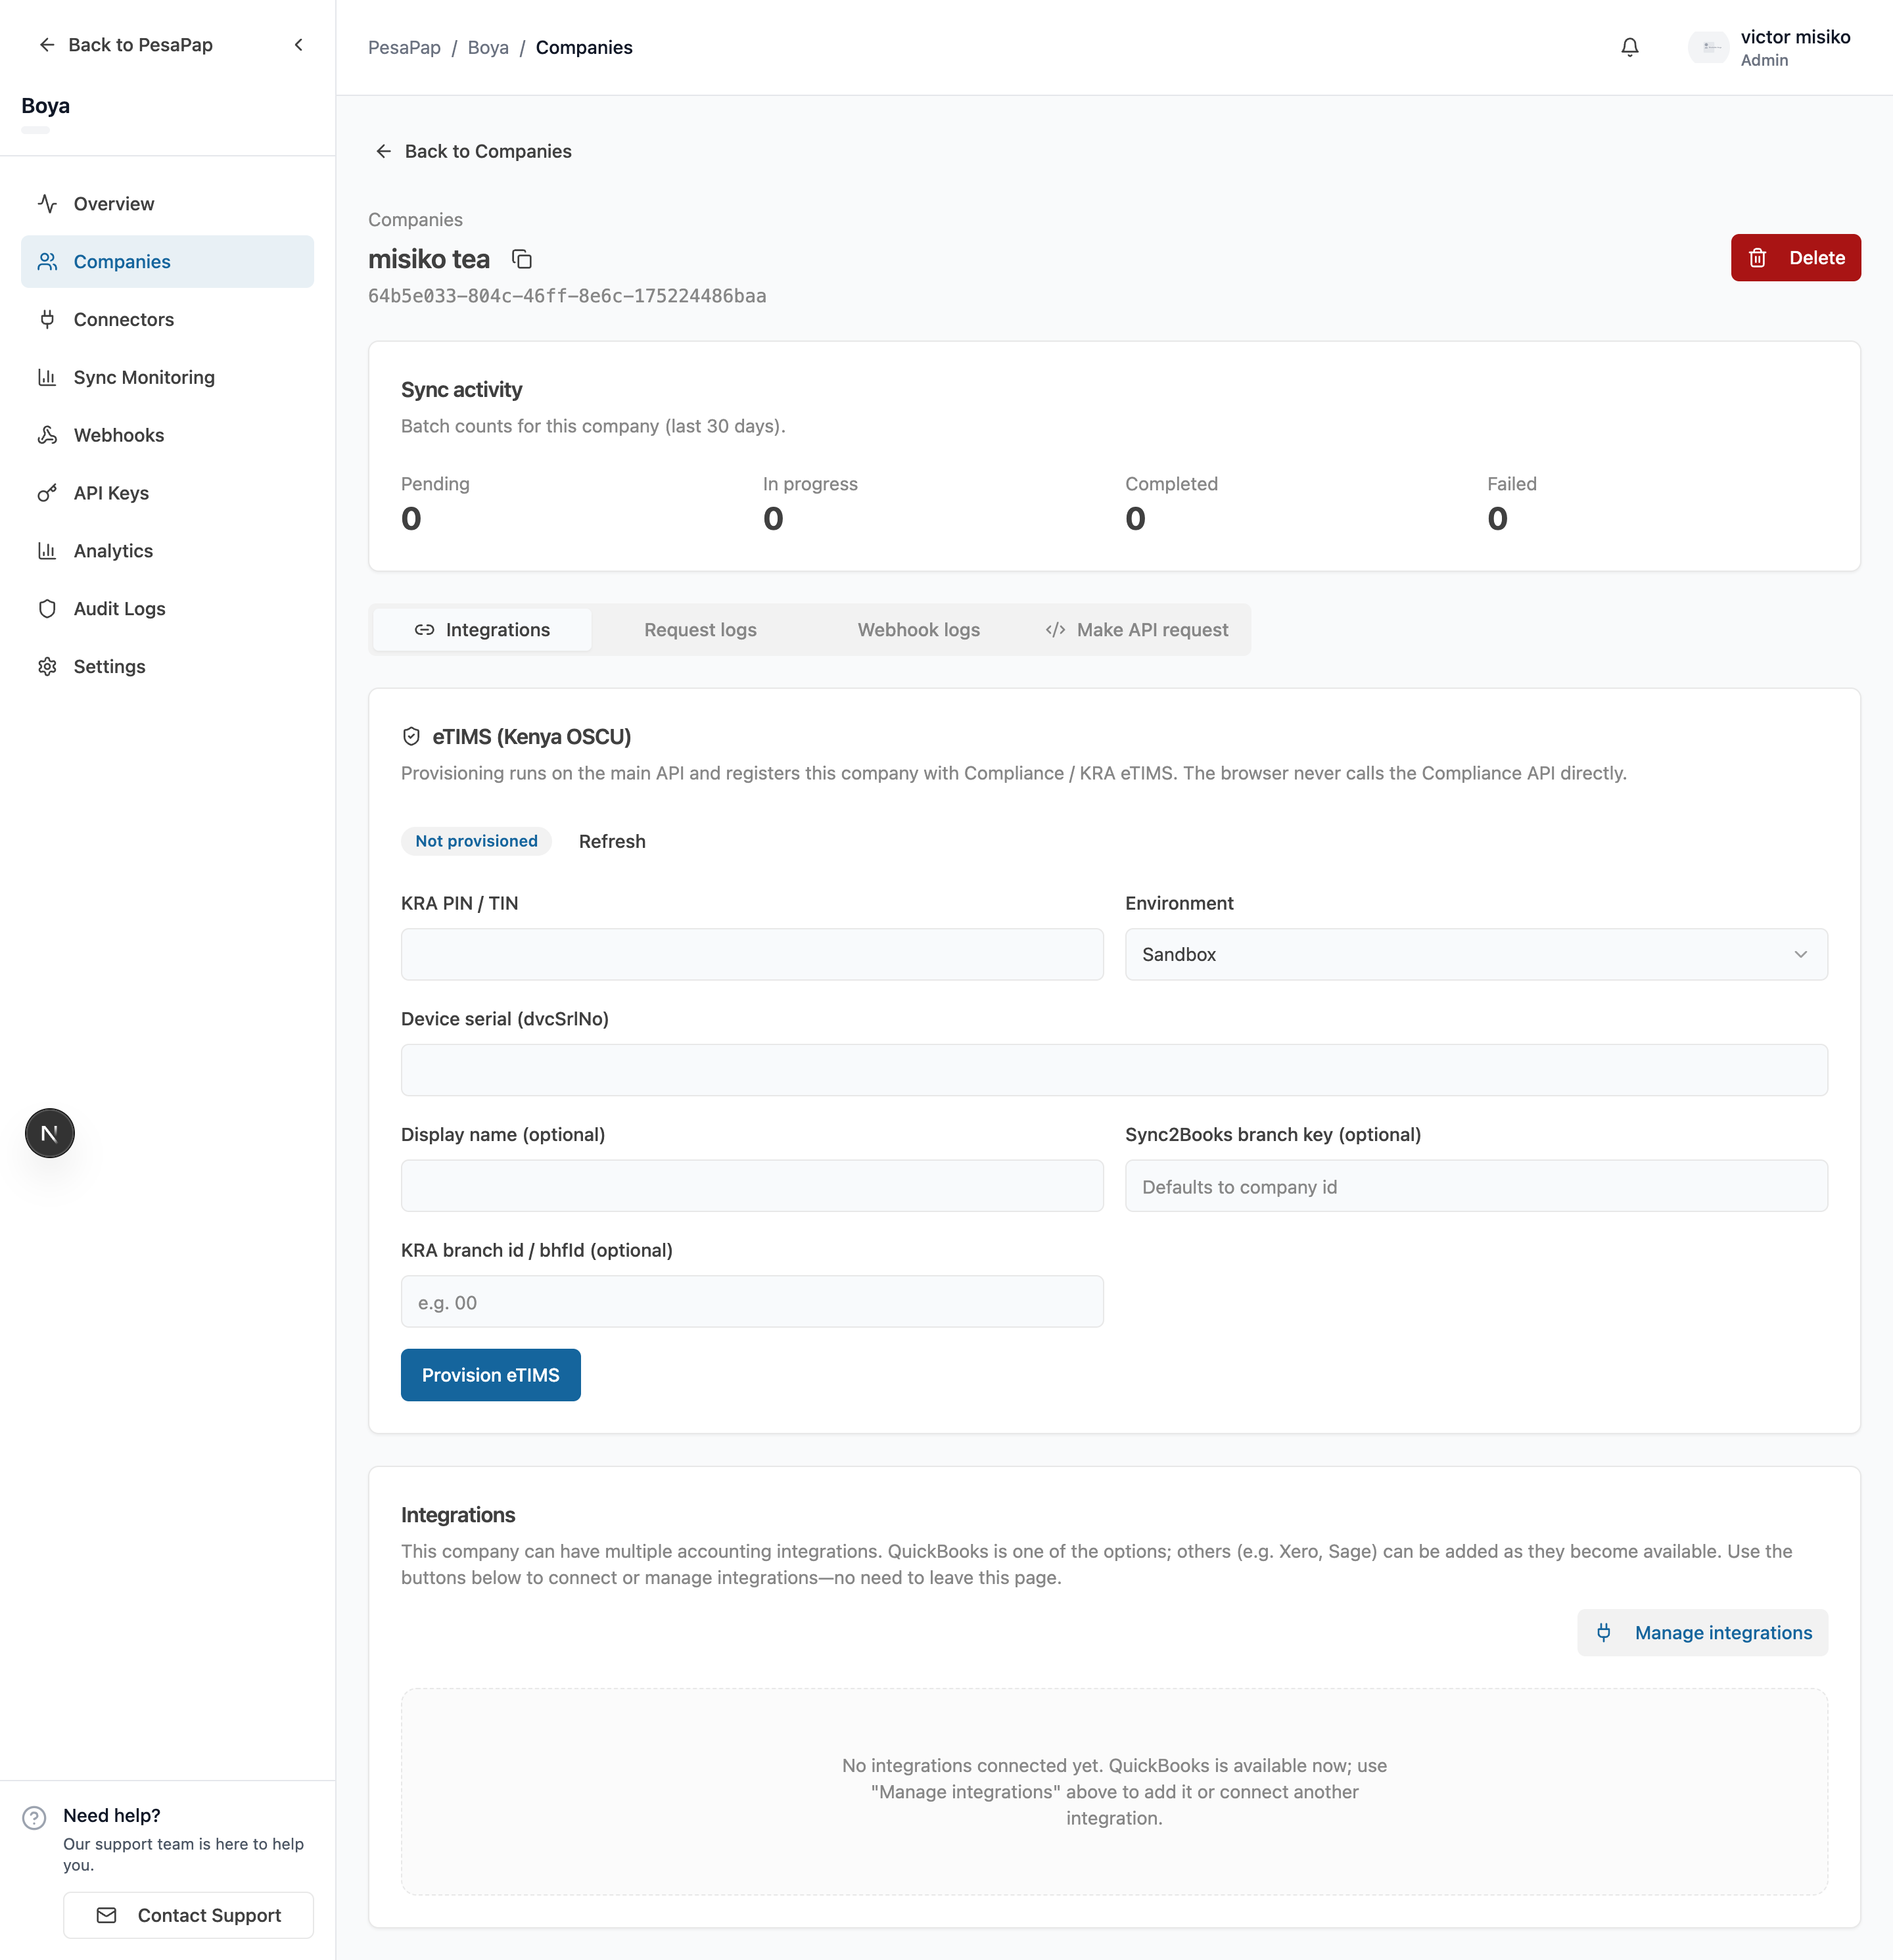Screen dimensions: 1893x1960
Task: Open Sync Monitoring
Action: (x=167, y=377)
